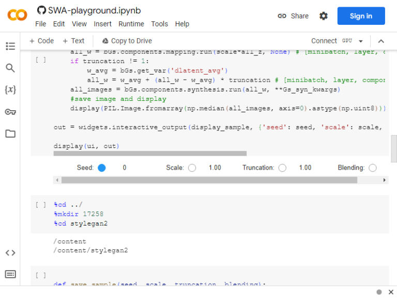Click the GitHub icon beside notebook title

pos(41,10)
